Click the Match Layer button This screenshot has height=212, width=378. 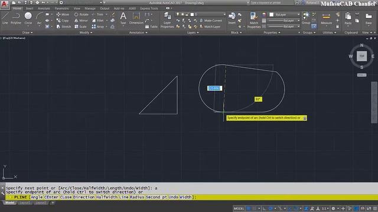pos(210,26)
